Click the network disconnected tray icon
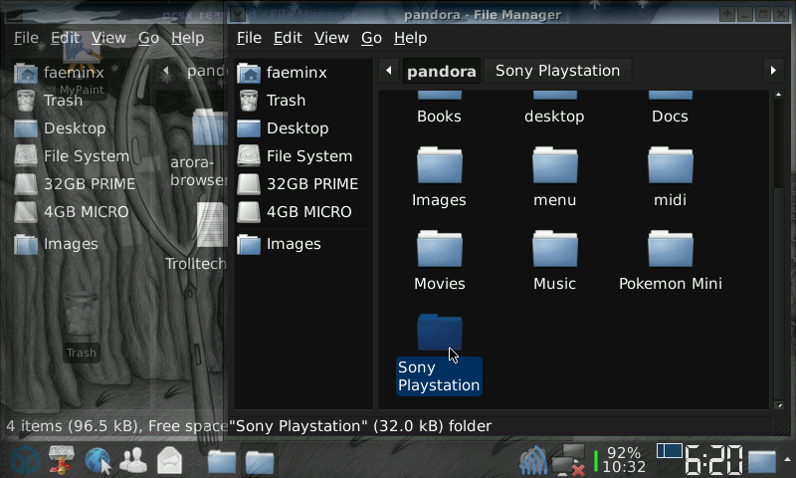 coord(567,460)
